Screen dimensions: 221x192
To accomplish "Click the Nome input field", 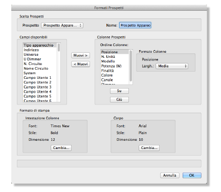I will pyautogui.click(x=135, y=25).
